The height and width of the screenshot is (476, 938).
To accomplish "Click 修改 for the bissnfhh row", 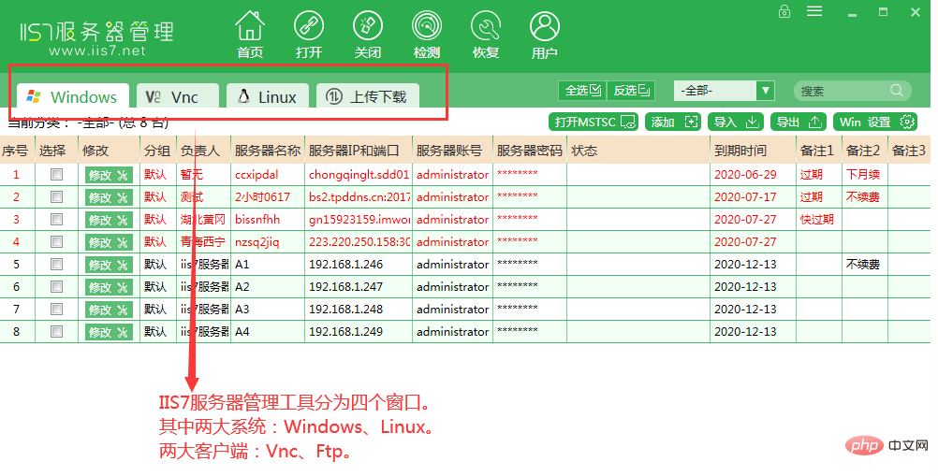I will (x=109, y=220).
